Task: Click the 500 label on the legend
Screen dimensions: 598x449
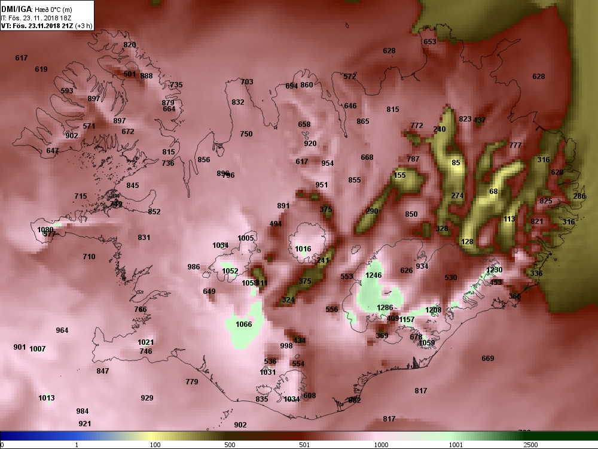Action: click(x=230, y=445)
